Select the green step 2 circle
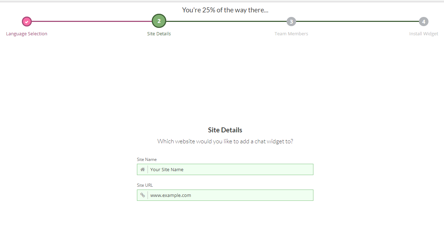Viewport: 444px width, 240px height. tap(159, 21)
